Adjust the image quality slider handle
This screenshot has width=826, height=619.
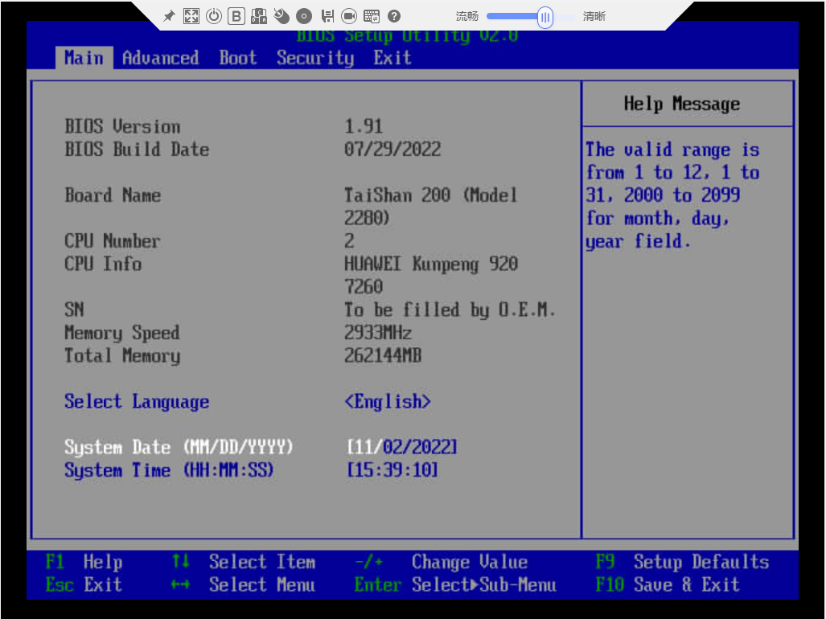545,18
